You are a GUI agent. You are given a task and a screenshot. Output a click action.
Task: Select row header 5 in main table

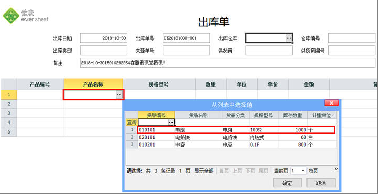coord(9,131)
